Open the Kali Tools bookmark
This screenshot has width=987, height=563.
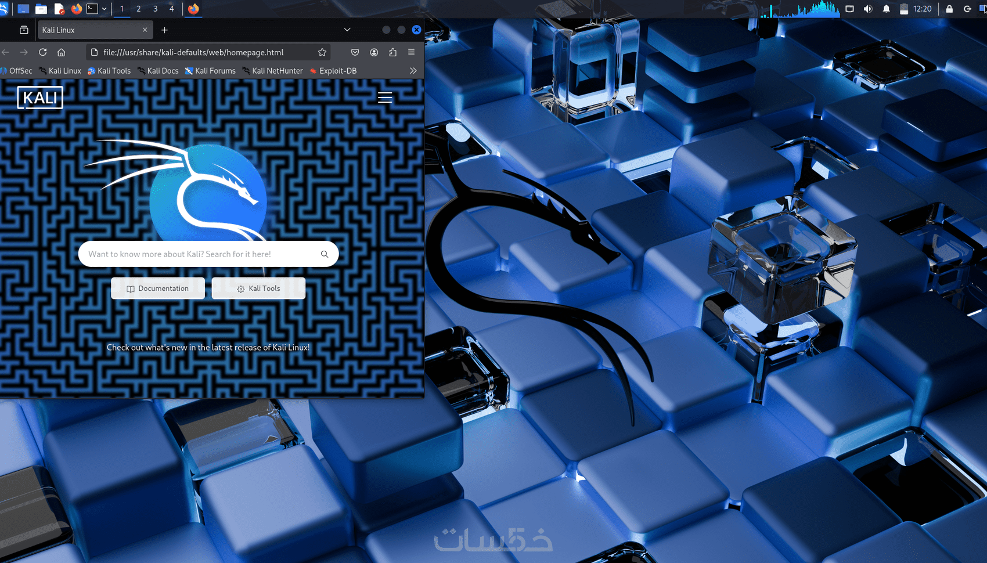109,71
